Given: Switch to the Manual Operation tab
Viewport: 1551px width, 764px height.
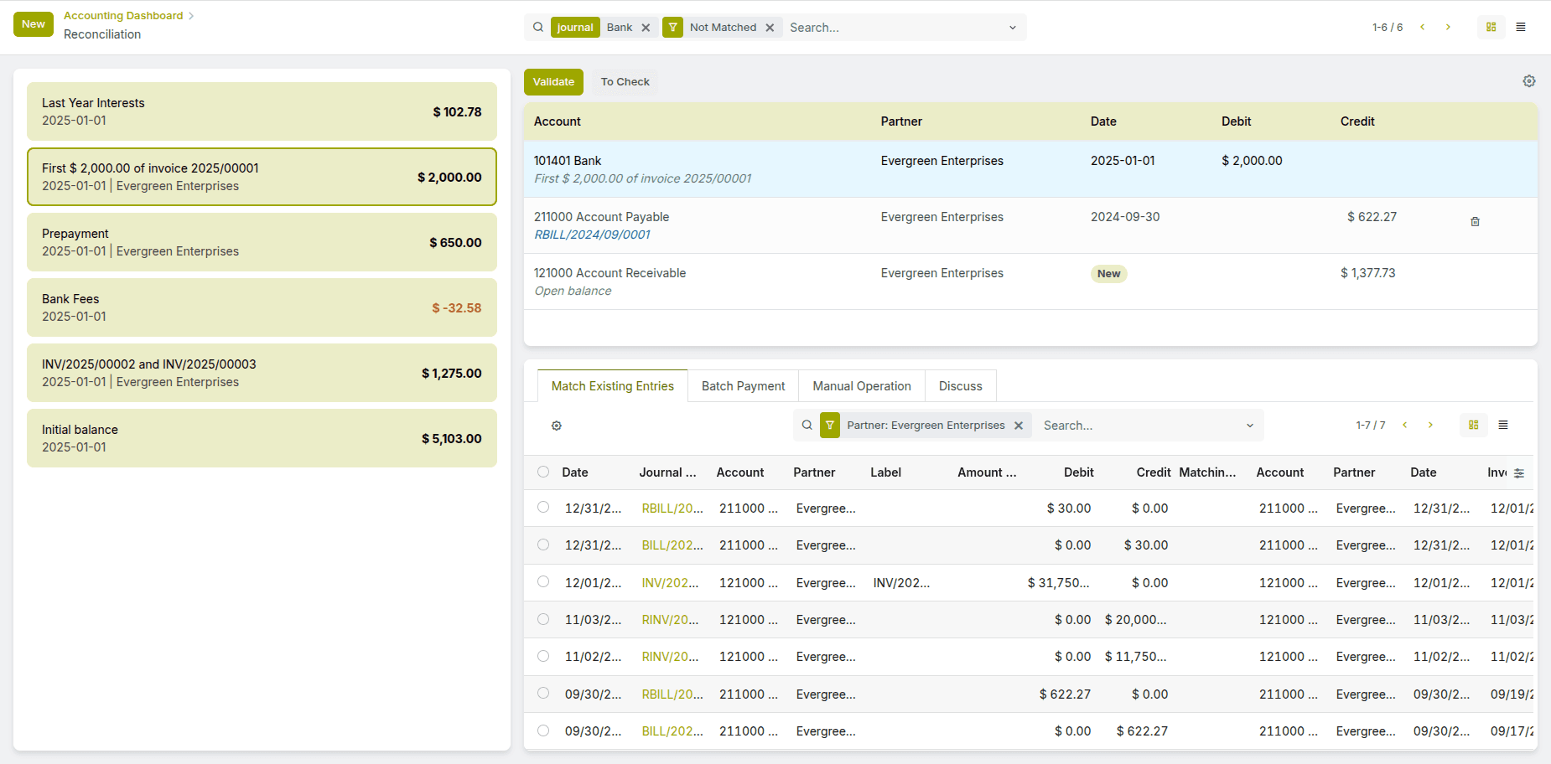Looking at the screenshot, I should tap(861, 386).
